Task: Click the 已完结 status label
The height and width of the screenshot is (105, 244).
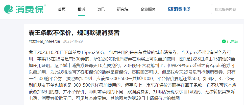Action: [x=233, y=41]
